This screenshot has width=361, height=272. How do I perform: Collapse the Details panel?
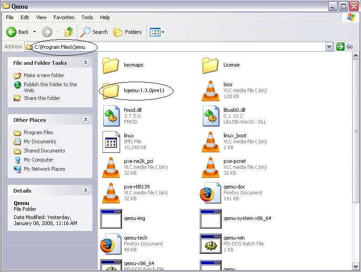[x=85, y=190]
